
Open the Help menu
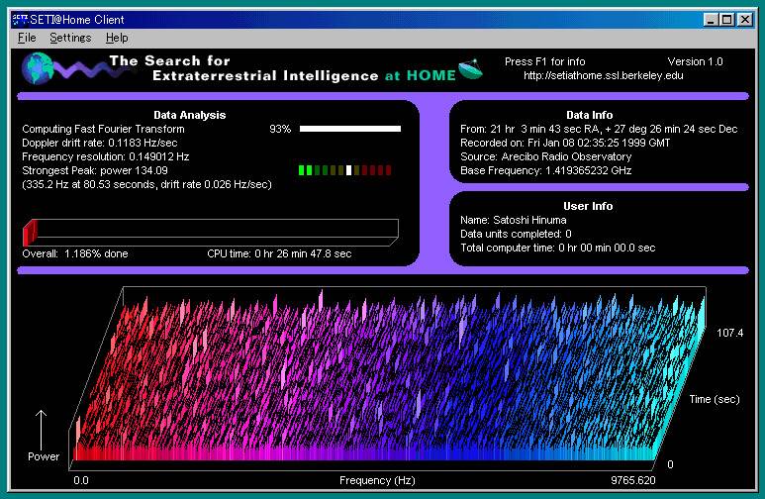(x=117, y=38)
